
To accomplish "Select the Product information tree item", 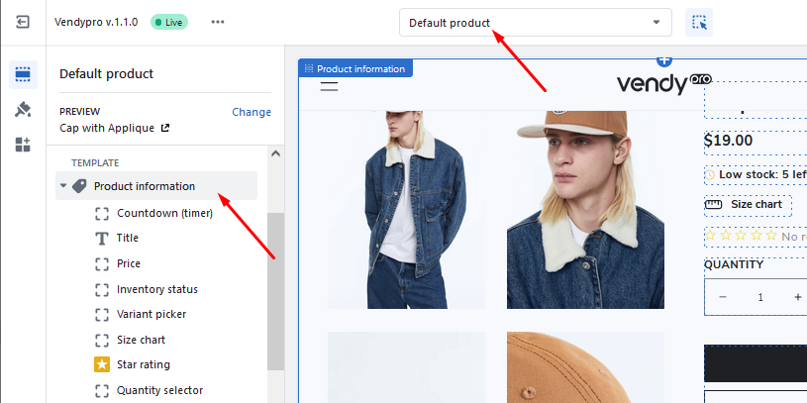I will point(156,186).
